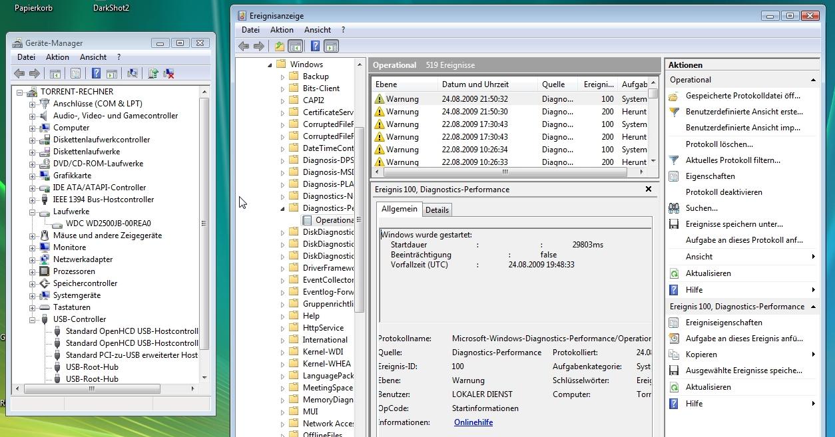835x437 pixels.
Task: Open Gespeicherte Protokolldatei öffnen action
Action: click(x=743, y=96)
